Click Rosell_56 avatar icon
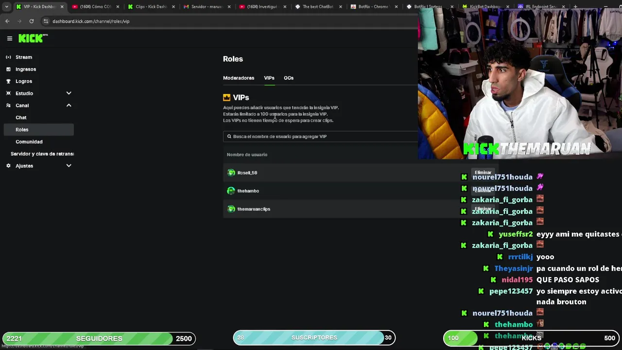The height and width of the screenshot is (350, 622). [x=231, y=173]
